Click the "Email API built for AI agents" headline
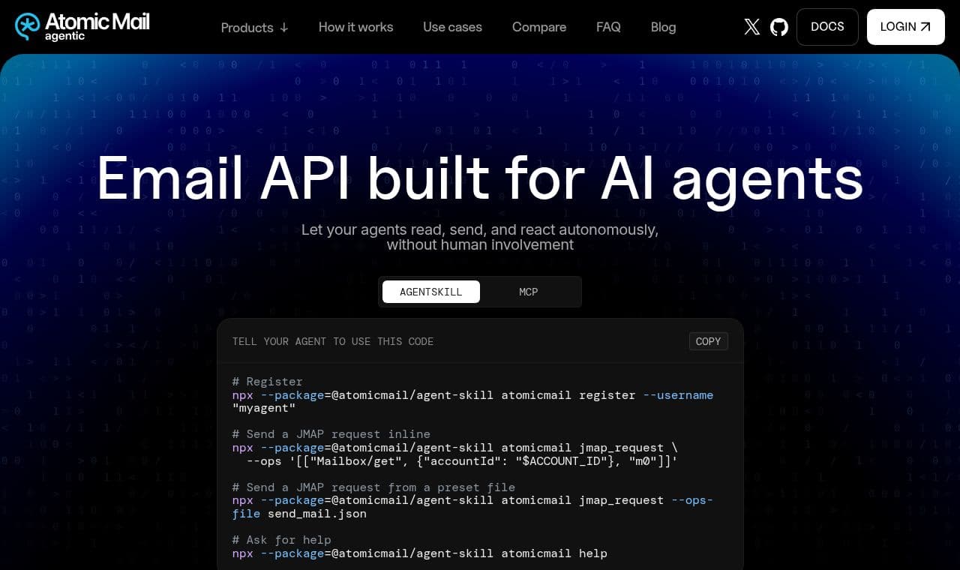This screenshot has height=570, width=960. tap(480, 178)
